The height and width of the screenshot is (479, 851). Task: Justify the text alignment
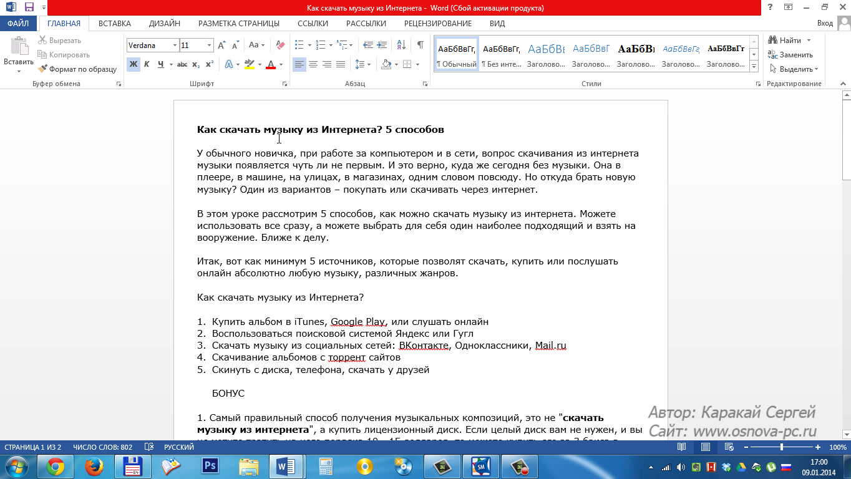pyautogui.click(x=341, y=64)
